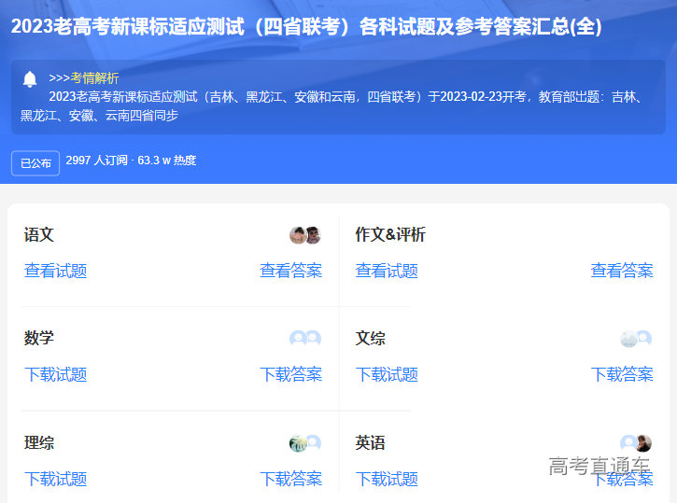Screen dimensions: 677x503
Task: Click the 数学 subject heading
Action: [x=39, y=338]
